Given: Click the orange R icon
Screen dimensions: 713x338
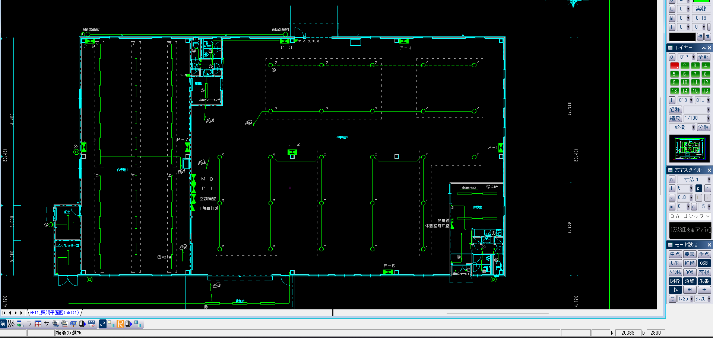Looking at the screenshot, I should pos(120,324).
